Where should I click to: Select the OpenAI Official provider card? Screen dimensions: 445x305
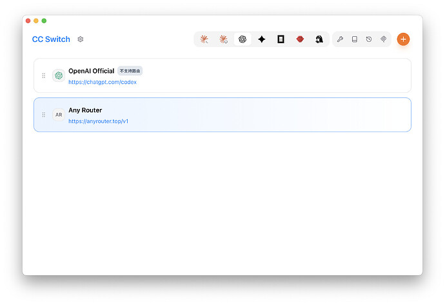(x=222, y=75)
